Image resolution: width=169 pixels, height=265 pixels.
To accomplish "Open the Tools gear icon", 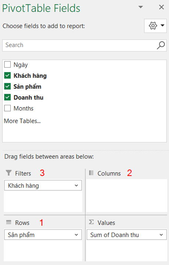I will point(155,26).
